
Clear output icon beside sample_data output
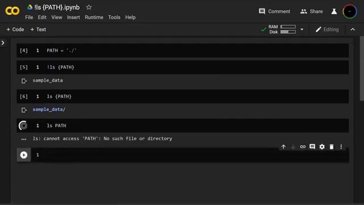tap(24, 81)
